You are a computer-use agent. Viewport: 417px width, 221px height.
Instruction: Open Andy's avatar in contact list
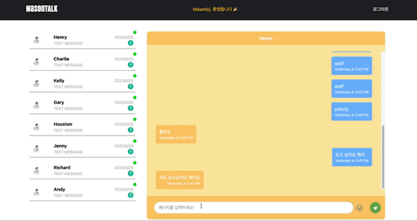36,192
